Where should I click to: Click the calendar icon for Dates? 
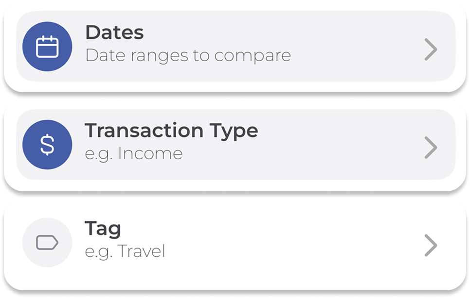[47, 47]
